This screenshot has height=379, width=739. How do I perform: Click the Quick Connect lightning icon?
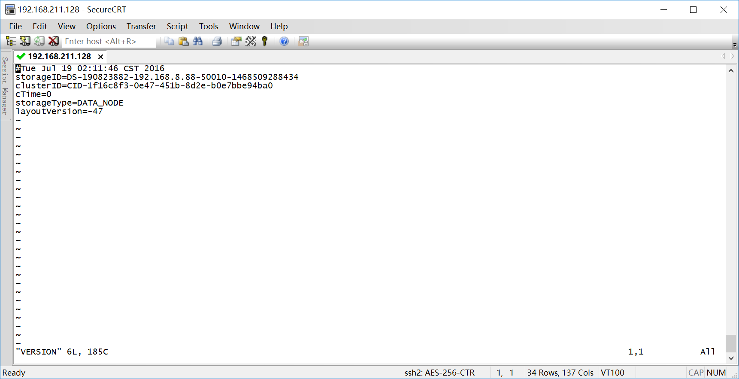[25, 41]
